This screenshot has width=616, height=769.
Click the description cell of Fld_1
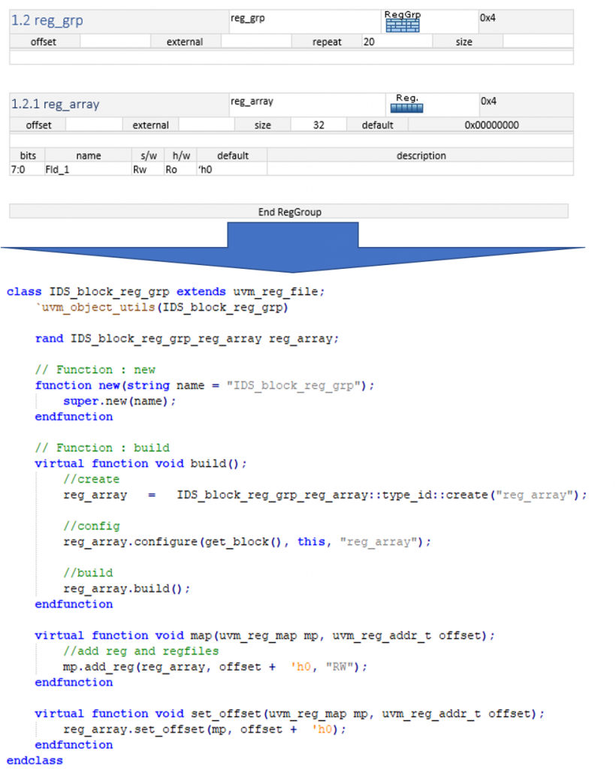click(421, 170)
